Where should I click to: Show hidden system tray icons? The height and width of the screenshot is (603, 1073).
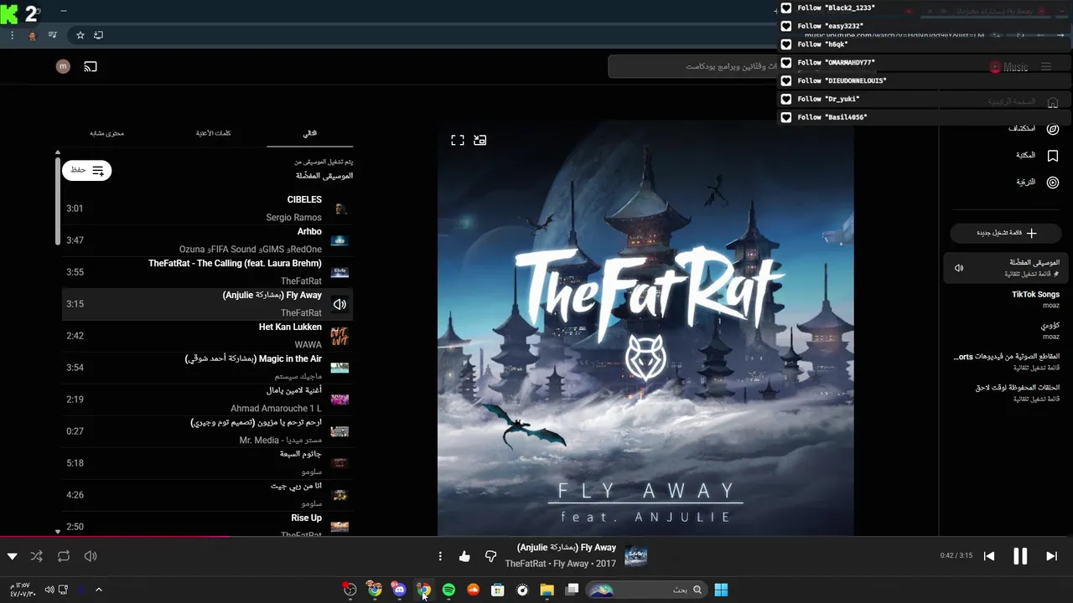click(x=98, y=590)
